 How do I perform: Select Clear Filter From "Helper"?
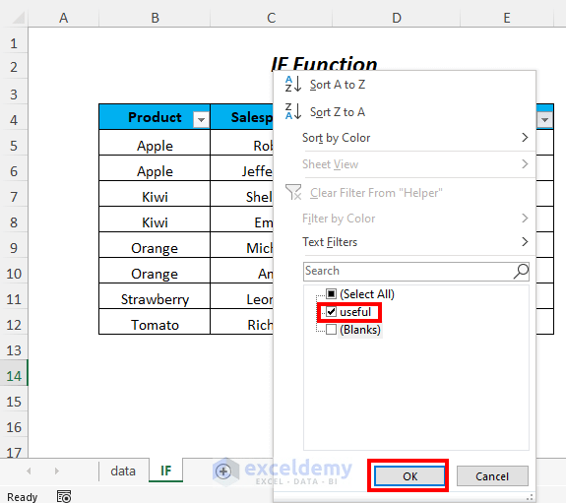click(x=376, y=193)
